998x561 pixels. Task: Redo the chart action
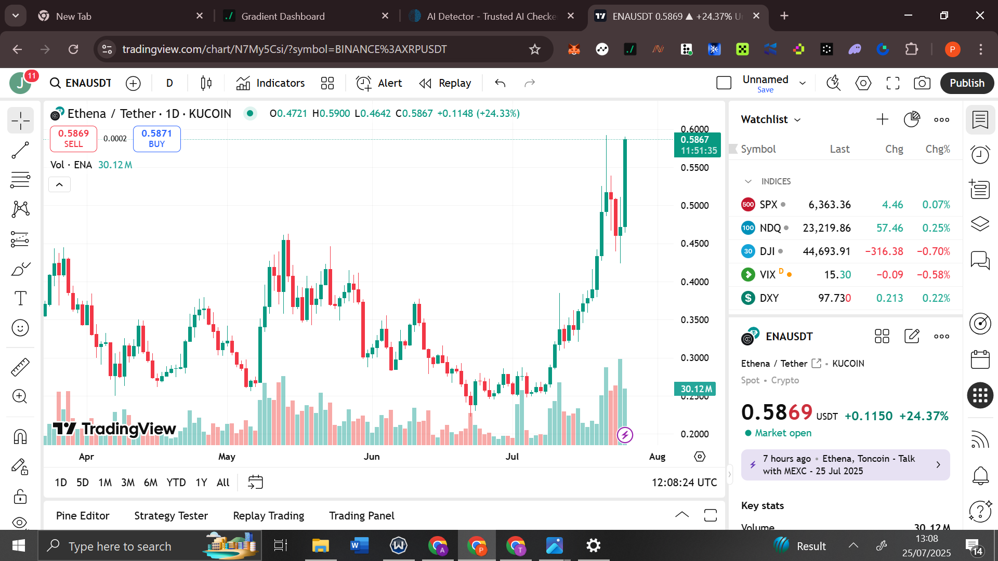click(530, 83)
